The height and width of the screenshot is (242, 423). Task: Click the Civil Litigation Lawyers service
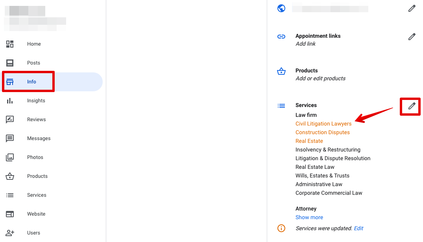(x=323, y=124)
